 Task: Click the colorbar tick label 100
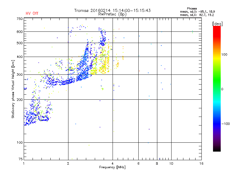point(224,55)
